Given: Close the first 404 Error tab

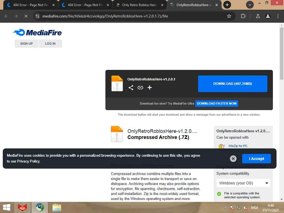Looking at the screenshot, I should [54, 5].
